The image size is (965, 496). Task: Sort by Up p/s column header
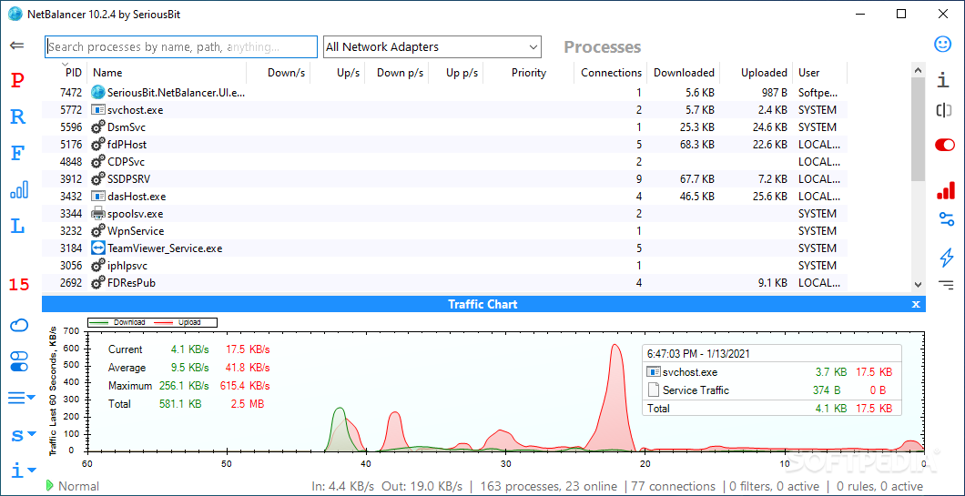point(456,73)
